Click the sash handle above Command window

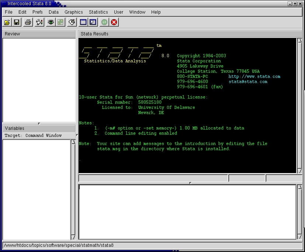pyautogui.click(x=190, y=183)
